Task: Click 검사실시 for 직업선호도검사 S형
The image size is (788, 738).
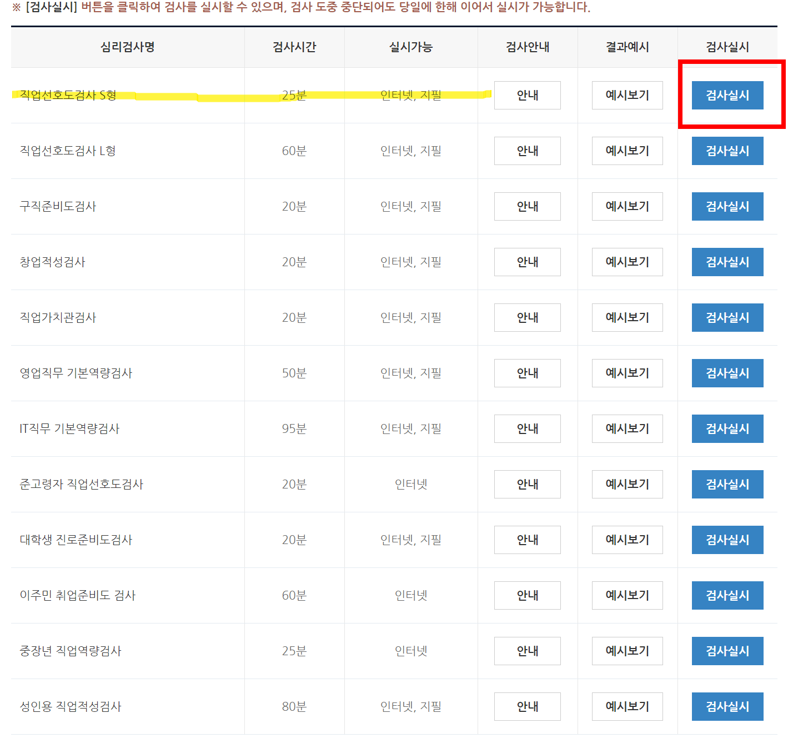Action: click(x=727, y=95)
